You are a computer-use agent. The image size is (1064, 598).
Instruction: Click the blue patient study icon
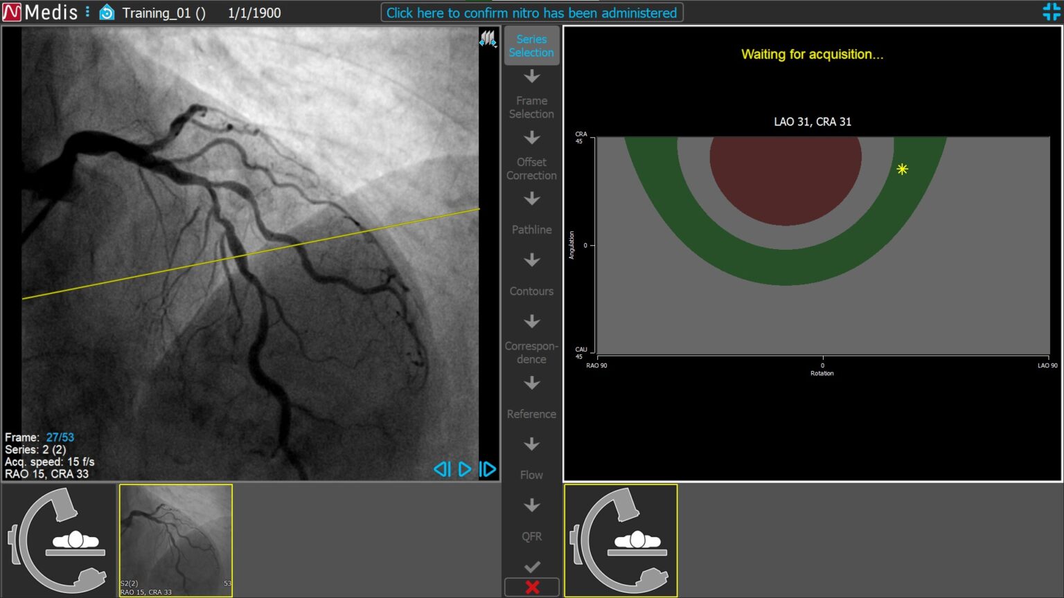(x=107, y=12)
